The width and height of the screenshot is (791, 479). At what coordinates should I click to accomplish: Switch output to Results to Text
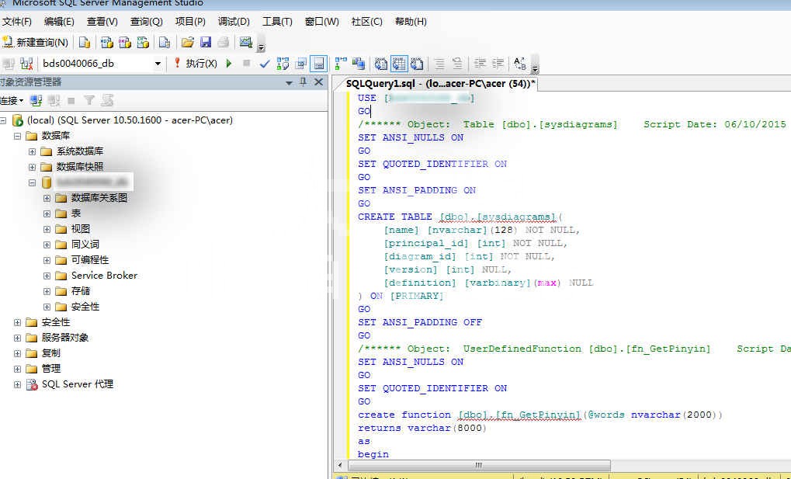pyautogui.click(x=381, y=64)
